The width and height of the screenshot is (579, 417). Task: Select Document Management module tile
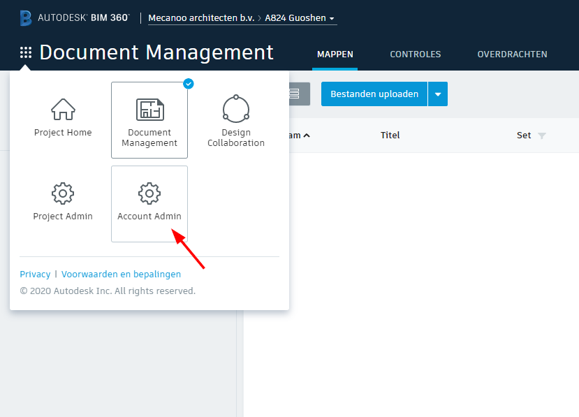click(149, 119)
